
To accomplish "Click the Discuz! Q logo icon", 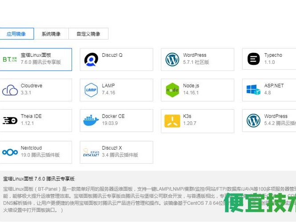I will [91, 59].
